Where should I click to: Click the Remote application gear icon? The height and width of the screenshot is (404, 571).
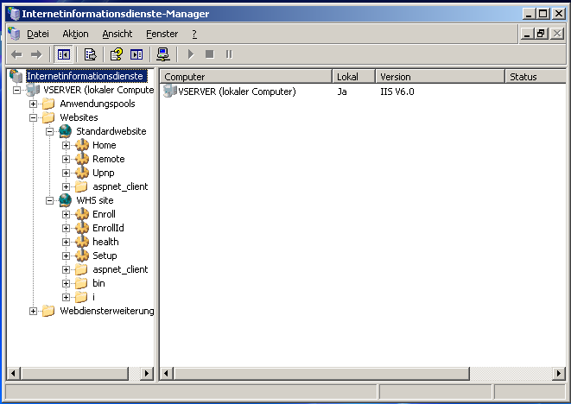click(x=82, y=159)
